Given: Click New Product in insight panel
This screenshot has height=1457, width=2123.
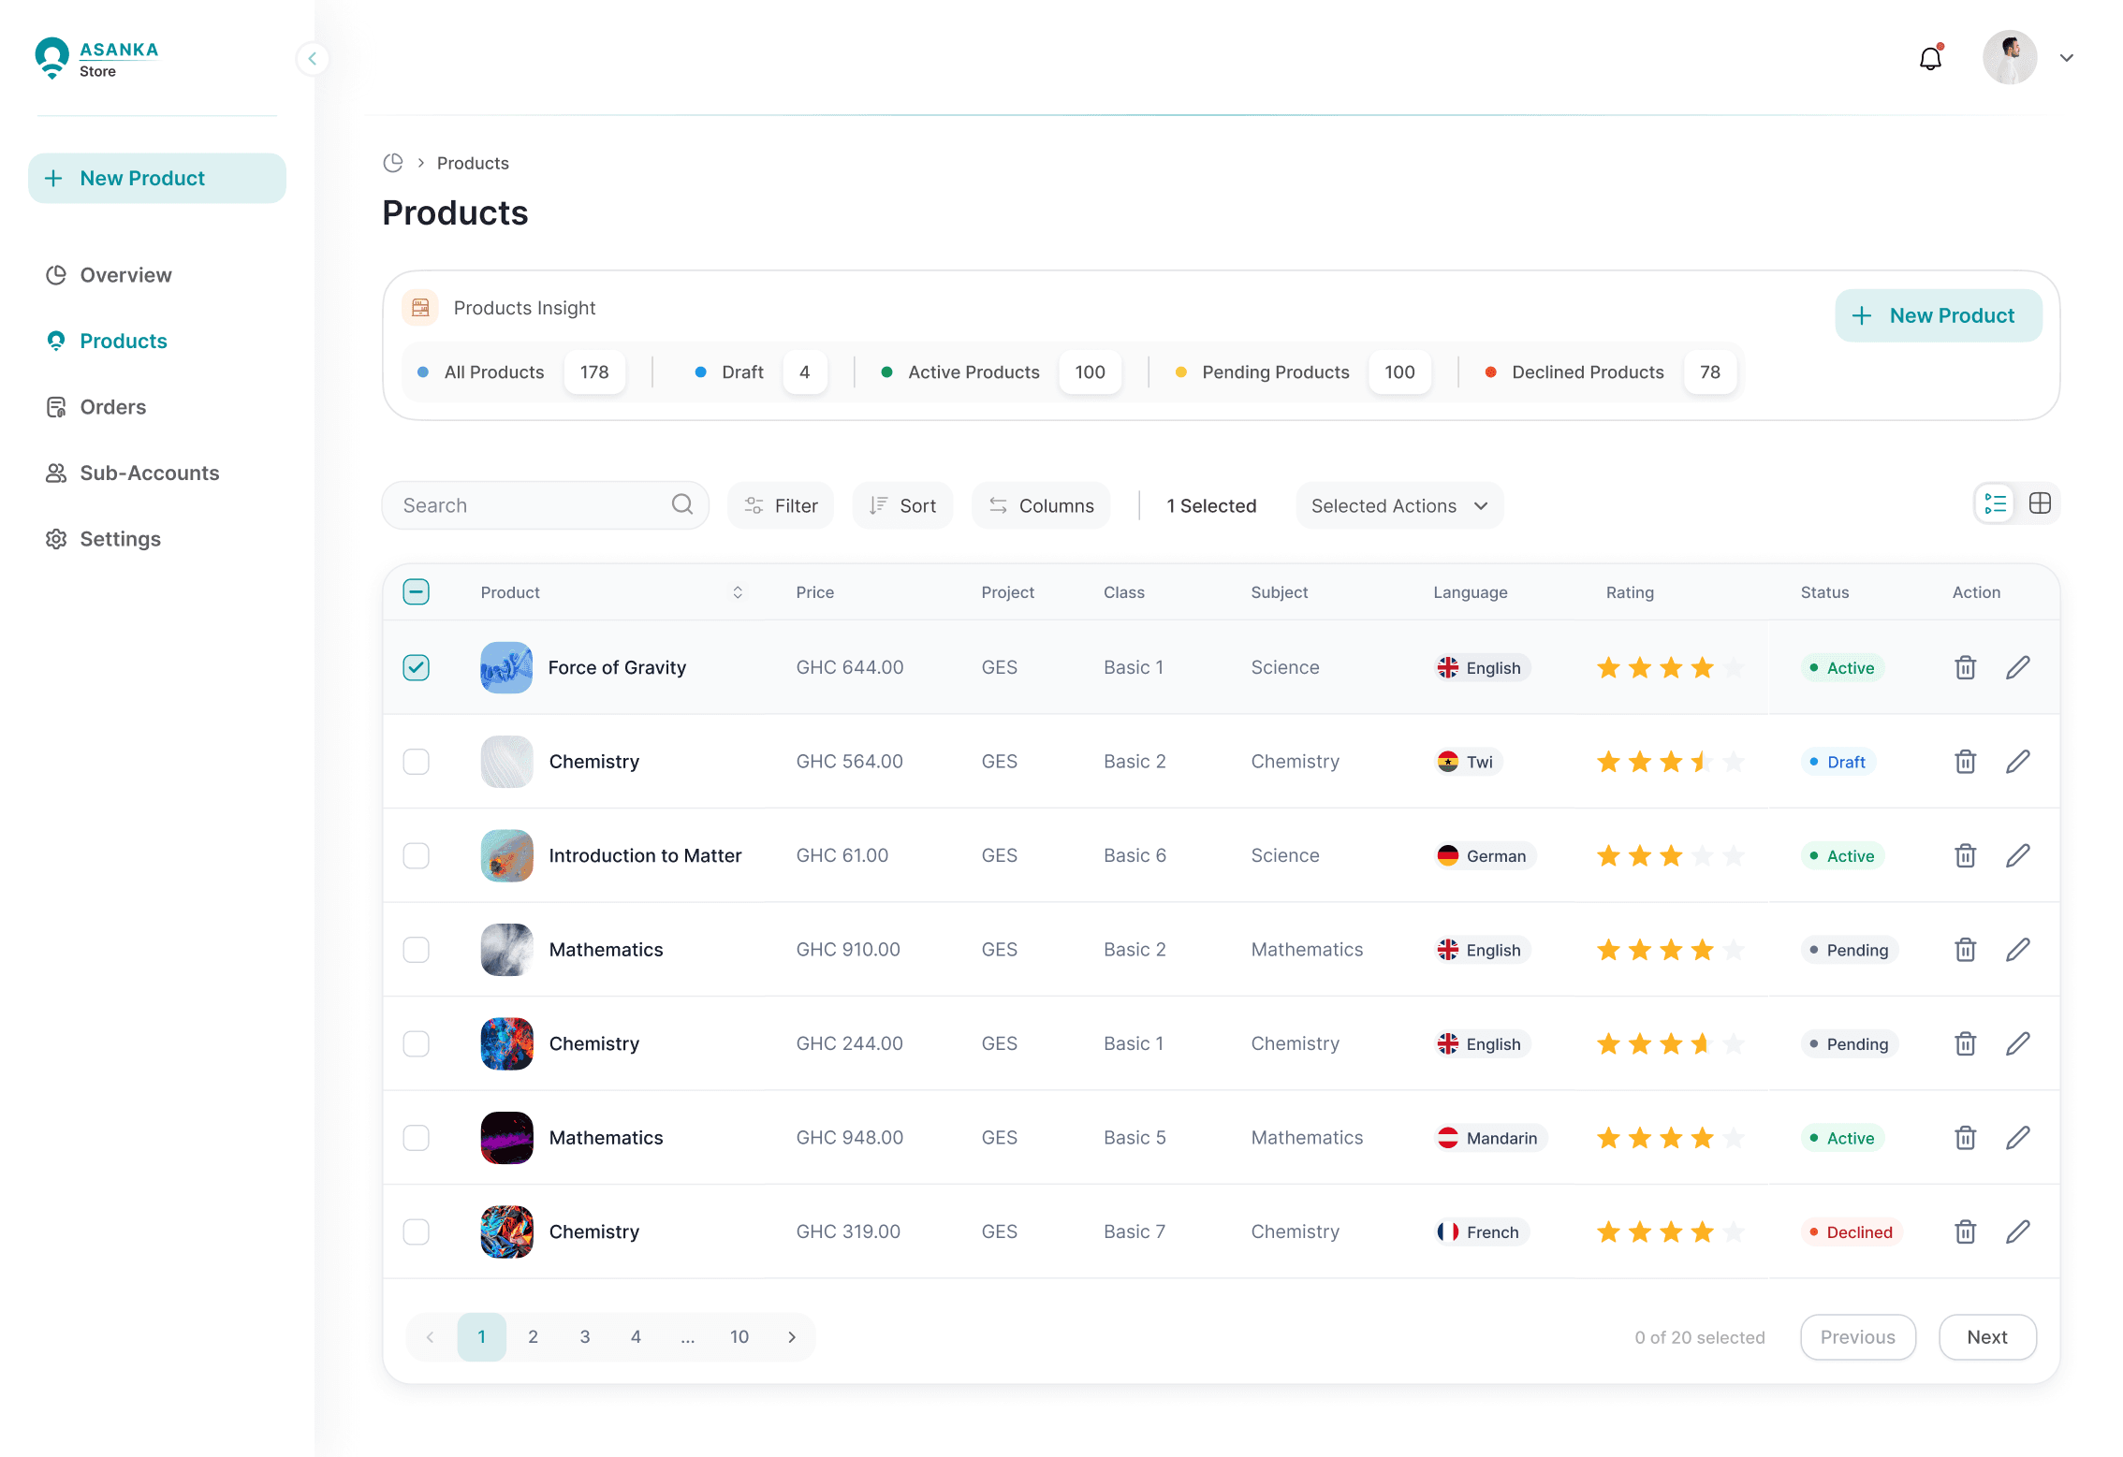Looking at the screenshot, I should pos(1937,316).
